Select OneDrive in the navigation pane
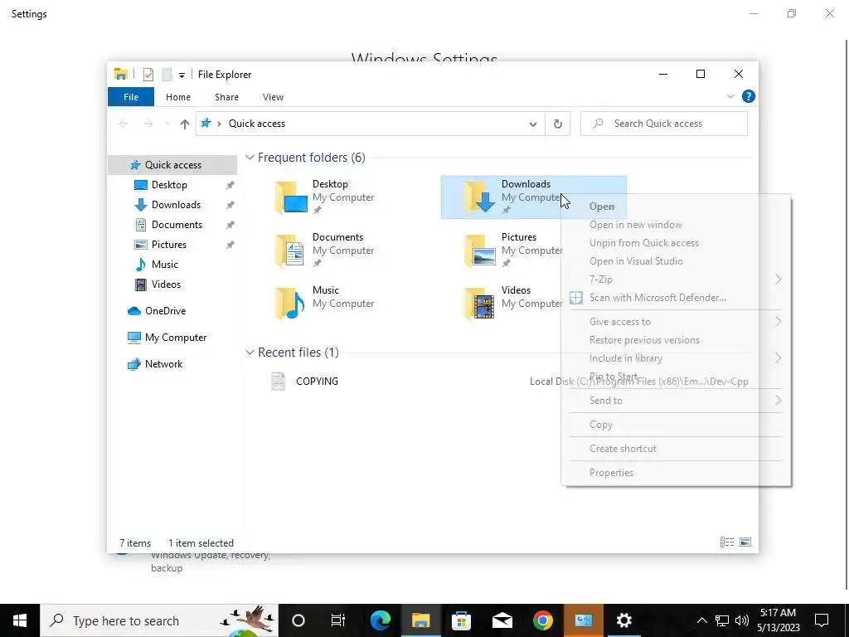Image resolution: width=849 pixels, height=637 pixels. tap(165, 311)
